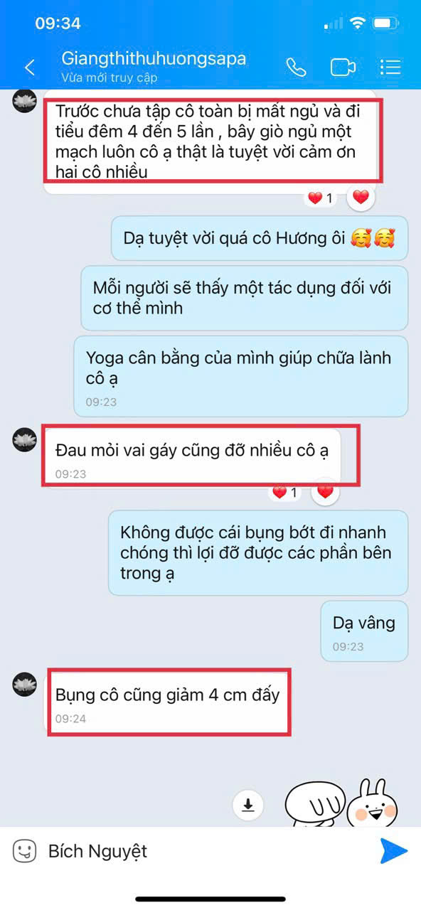Select the 'Dạ vâng' message bubble
The height and width of the screenshot is (910, 421).
click(364, 631)
